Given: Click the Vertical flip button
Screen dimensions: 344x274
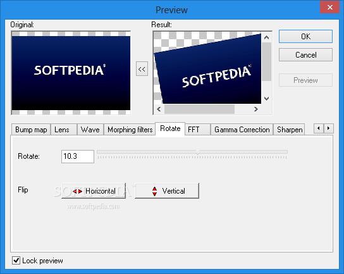Looking at the screenshot, I should click(167, 191).
